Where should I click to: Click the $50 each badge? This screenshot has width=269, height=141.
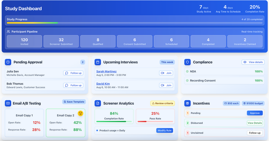232,103
